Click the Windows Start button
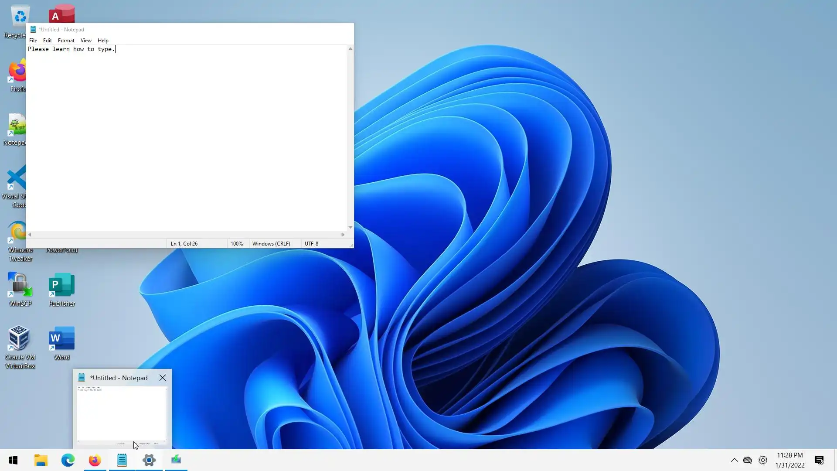This screenshot has width=837, height=471. coord(13,460)
